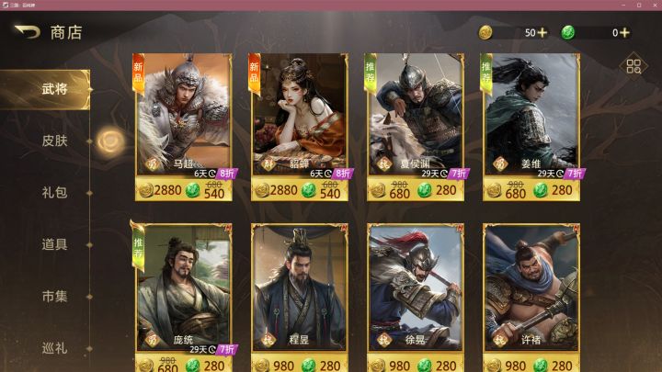Go to the 道具 tab
662x372 pixels.
point(54,244)
